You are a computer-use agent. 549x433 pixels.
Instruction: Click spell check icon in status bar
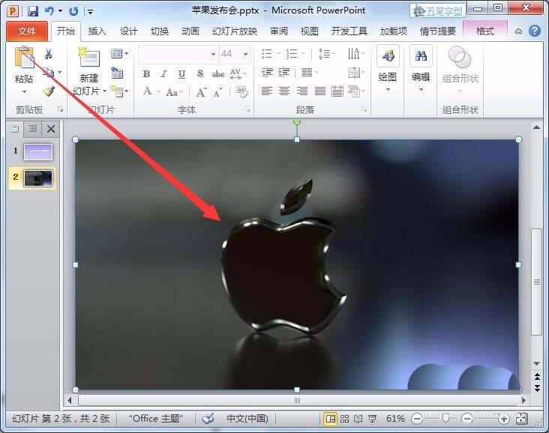click(208, 418)
